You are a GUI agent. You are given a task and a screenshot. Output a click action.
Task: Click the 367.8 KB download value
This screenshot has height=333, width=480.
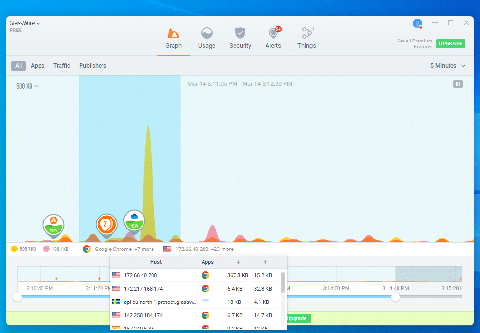(x=237, y=275)
